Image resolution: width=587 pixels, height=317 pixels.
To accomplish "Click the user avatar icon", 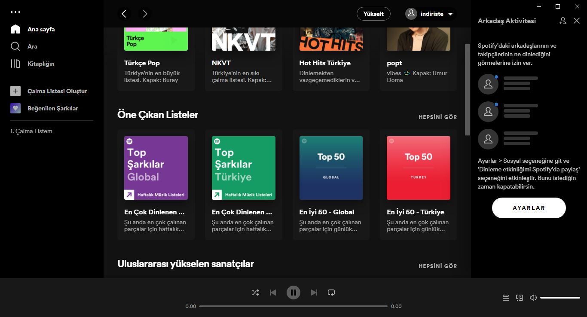I will click(x=411, y=14).
